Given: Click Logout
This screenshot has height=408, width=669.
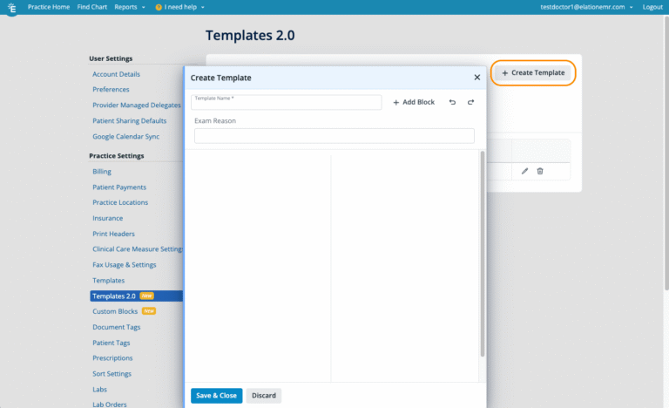Looking at the screenshot, I should pos(652,7).
